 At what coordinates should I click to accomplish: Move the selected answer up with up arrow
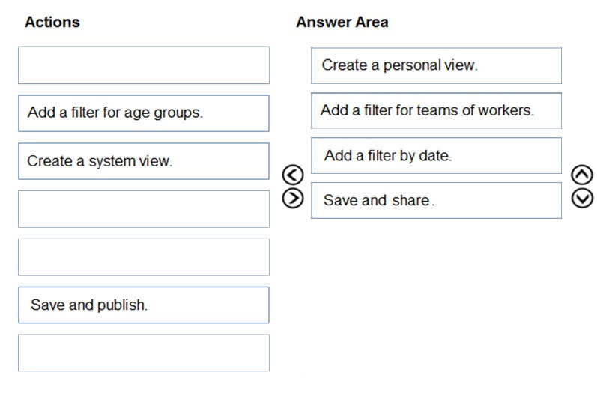click(x=582, y=175)
